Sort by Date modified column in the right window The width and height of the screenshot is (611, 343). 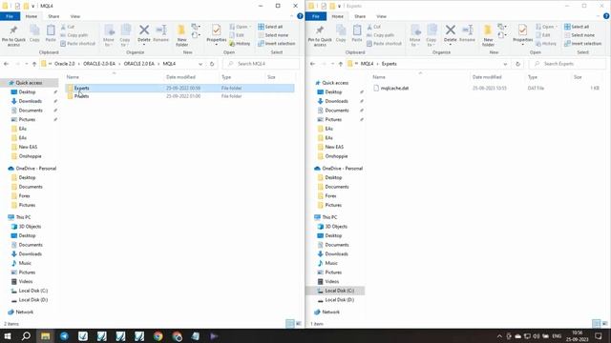point(487,77)
